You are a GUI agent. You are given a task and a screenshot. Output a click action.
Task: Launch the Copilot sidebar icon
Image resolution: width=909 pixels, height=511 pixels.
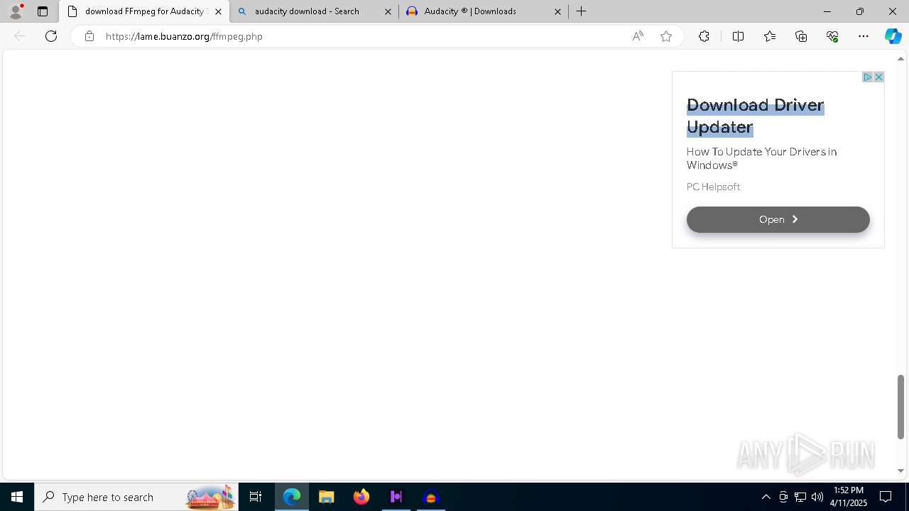pos(893,36)
